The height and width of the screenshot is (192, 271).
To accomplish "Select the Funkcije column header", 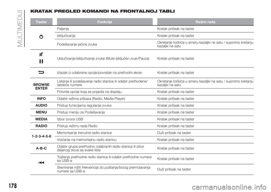I will click(x=105, y=22).
